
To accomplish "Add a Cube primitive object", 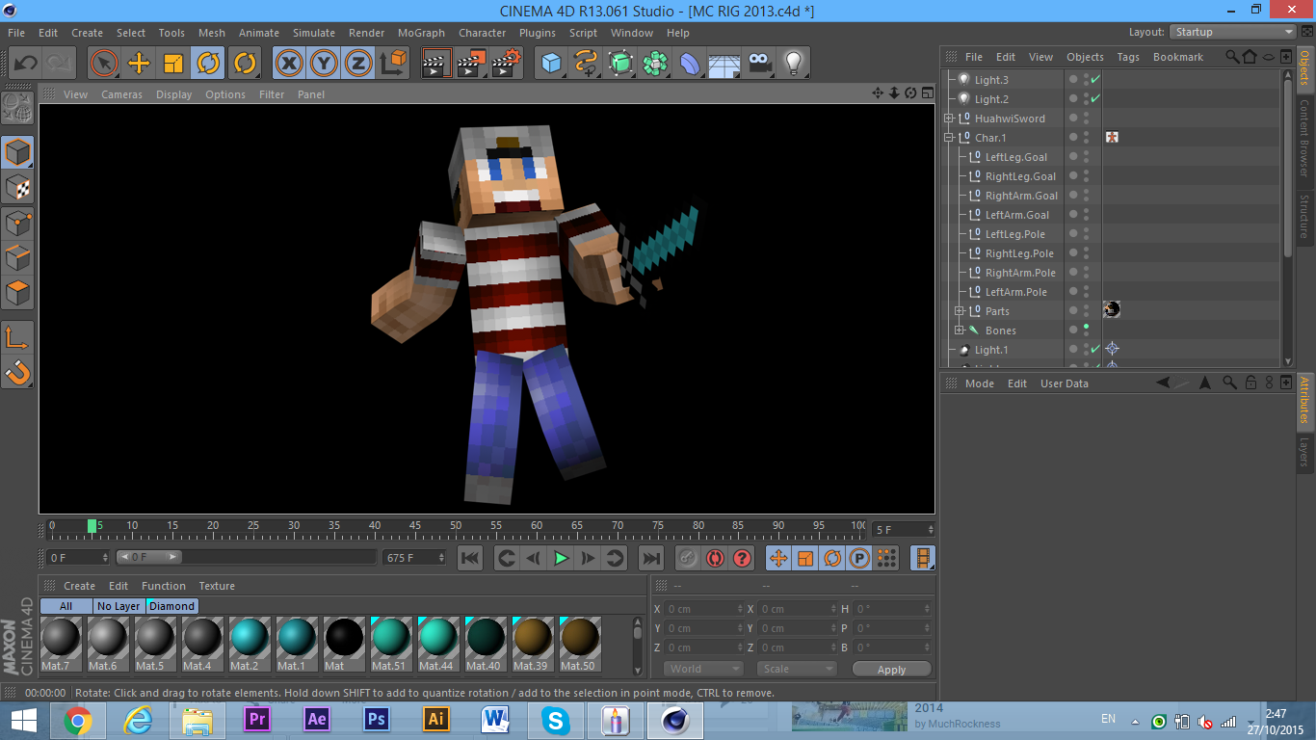I will click(x=551, y=64).
